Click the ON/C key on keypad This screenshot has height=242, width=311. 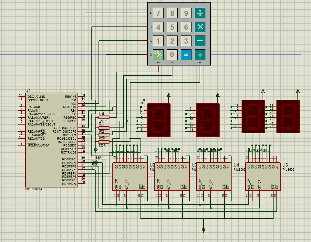pos(158,55)
